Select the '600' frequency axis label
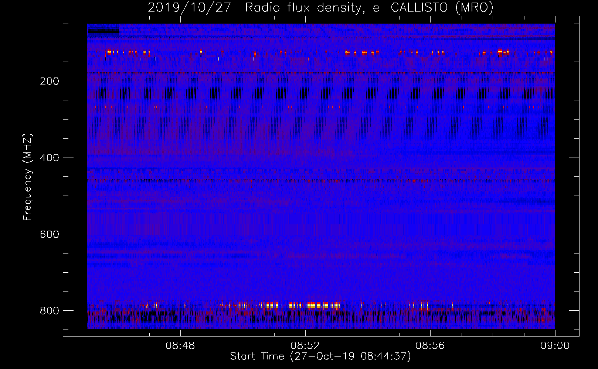The image size is (598, 369). (x=50, y=234)
